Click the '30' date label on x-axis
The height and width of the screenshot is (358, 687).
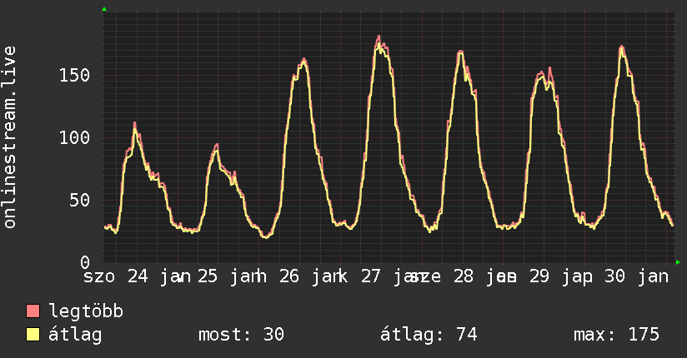(x=614, y=276)
